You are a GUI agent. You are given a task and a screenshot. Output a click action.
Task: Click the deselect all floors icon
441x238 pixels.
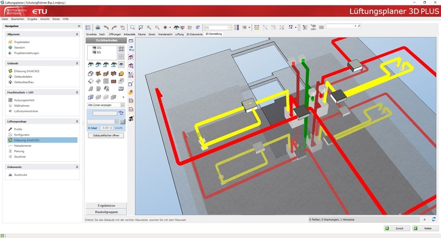click(x=121, y=56)
